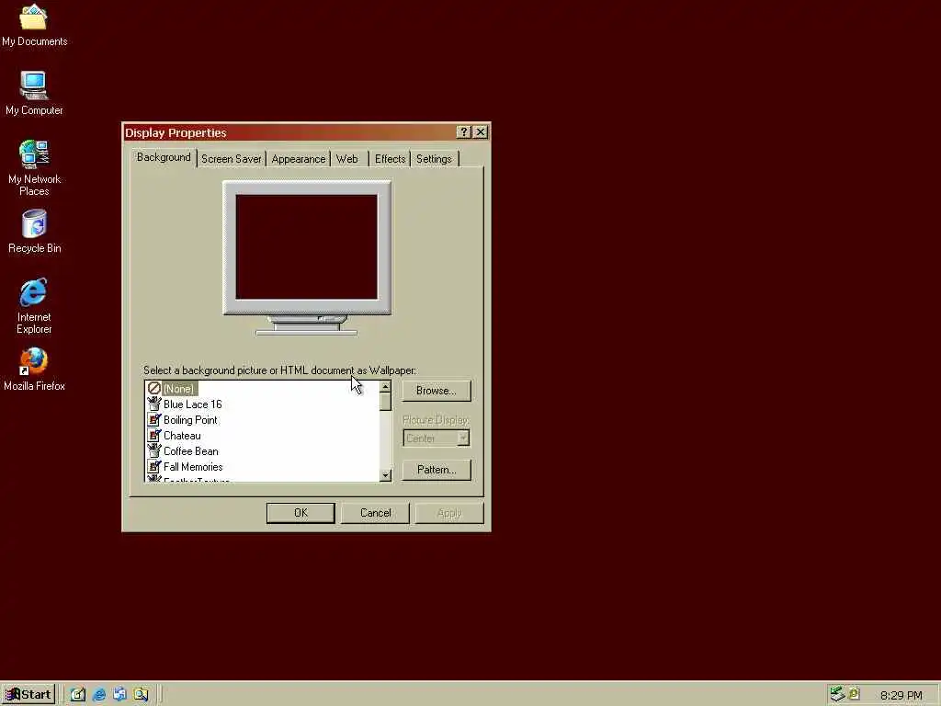Viewport: 941px width, 706px height.
Task: Select "(None)" in wallpaper list
Action: [x=179, y=389]
